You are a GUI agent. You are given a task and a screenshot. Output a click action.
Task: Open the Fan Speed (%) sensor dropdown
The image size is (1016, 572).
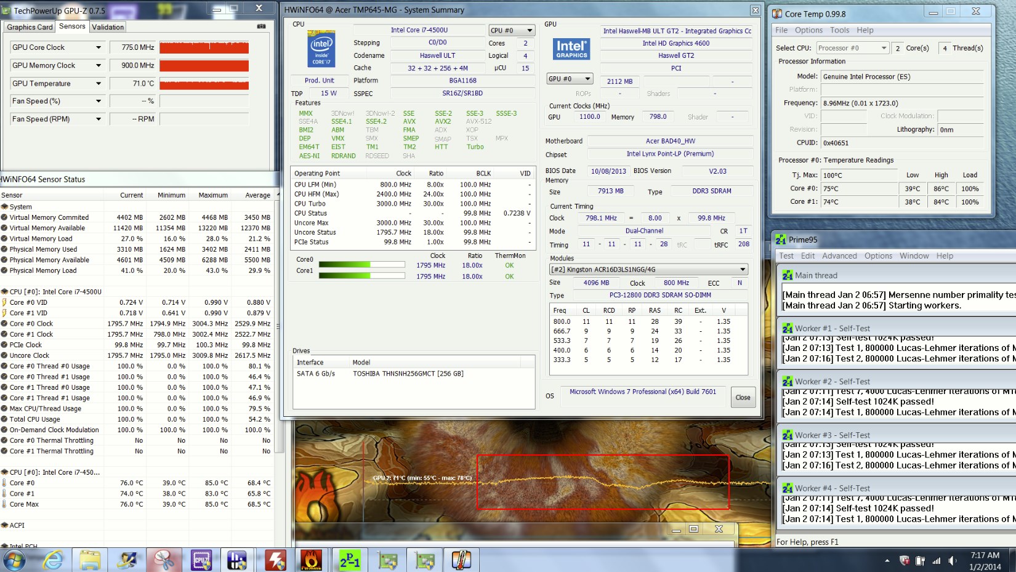98,101
